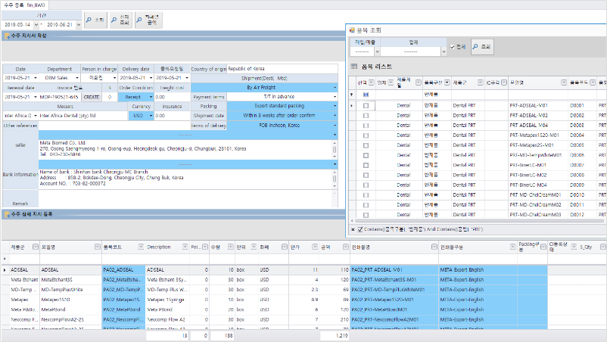This screenshot has width=607, height=342.
Task: Select the PA02_ADSEAL detail row cell
Action: [x=123, y=269]
